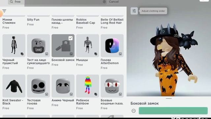Click the head-type icon on Боевые кошачьи глаза

(120, 94)
